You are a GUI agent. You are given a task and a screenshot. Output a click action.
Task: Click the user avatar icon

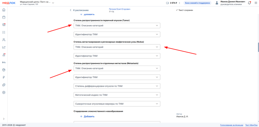(217, 3)
